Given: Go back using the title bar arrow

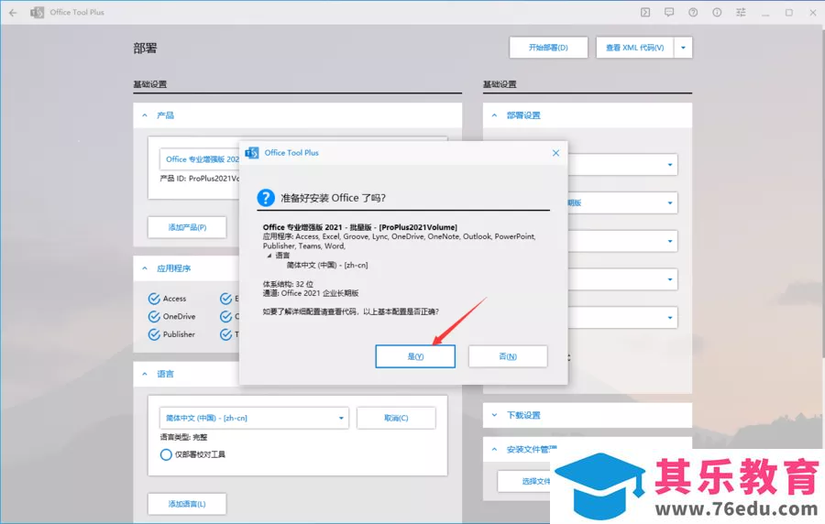Looking at the screenshot, I should (x=13, y=13).
